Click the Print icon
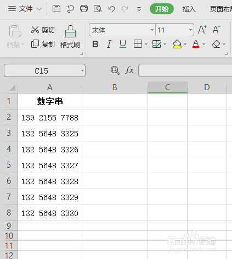 84,9
